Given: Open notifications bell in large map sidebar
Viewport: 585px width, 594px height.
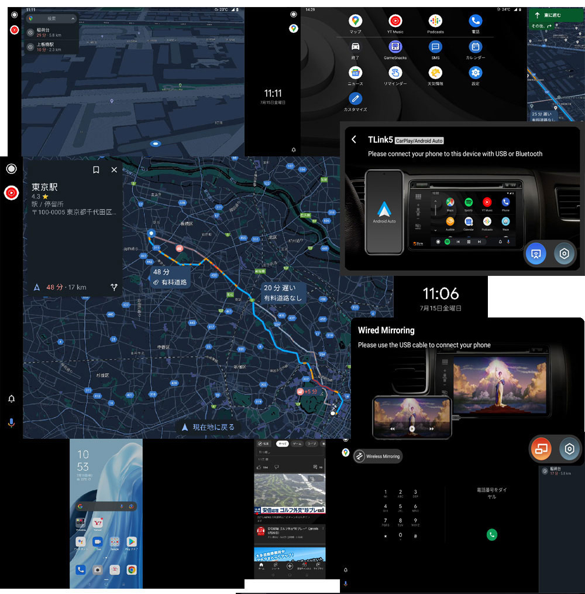Looking at the screenshot, I should [x=11, y=398].
